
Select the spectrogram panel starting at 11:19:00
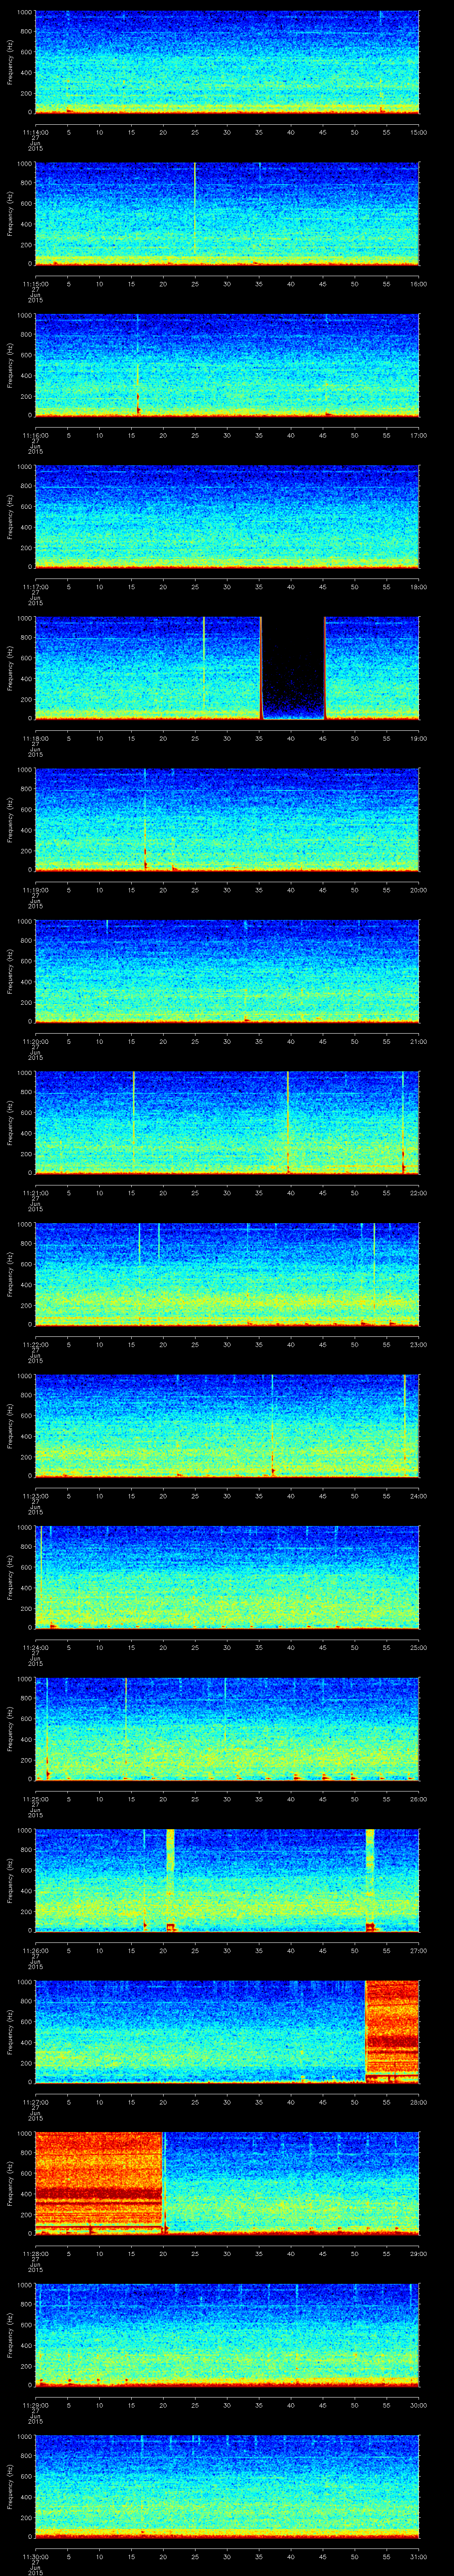227,820
